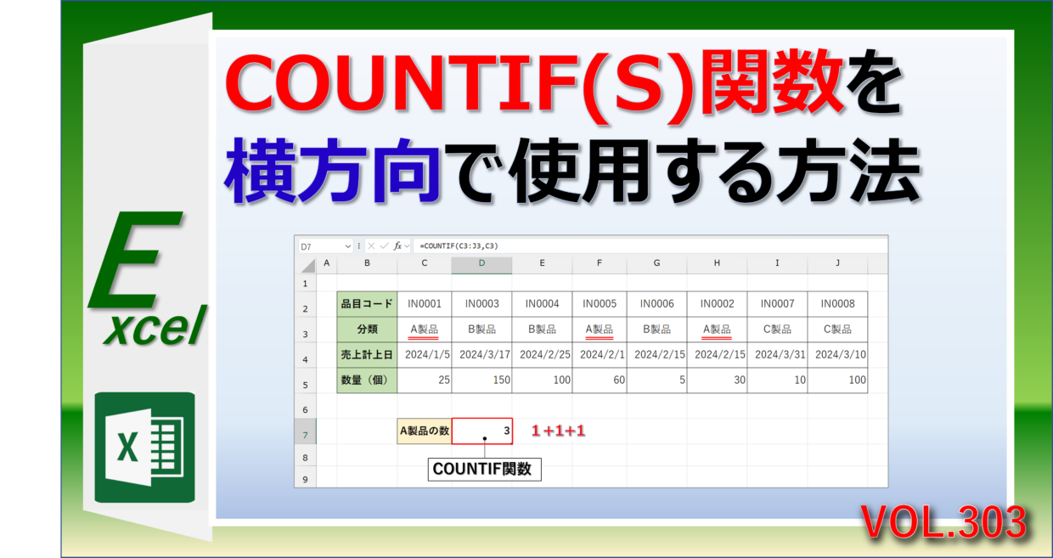Click cell containing IN0006
Image resolution: width=1053 pixels, height=558 pixels.
656,304
